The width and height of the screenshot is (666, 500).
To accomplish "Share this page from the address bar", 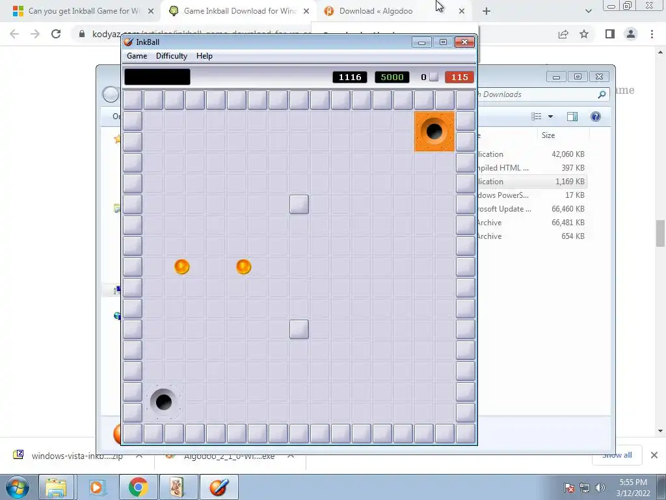I will (563, 34).
